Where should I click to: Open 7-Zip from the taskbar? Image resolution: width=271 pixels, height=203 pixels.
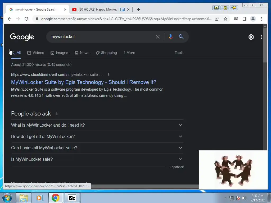[72, 198]
